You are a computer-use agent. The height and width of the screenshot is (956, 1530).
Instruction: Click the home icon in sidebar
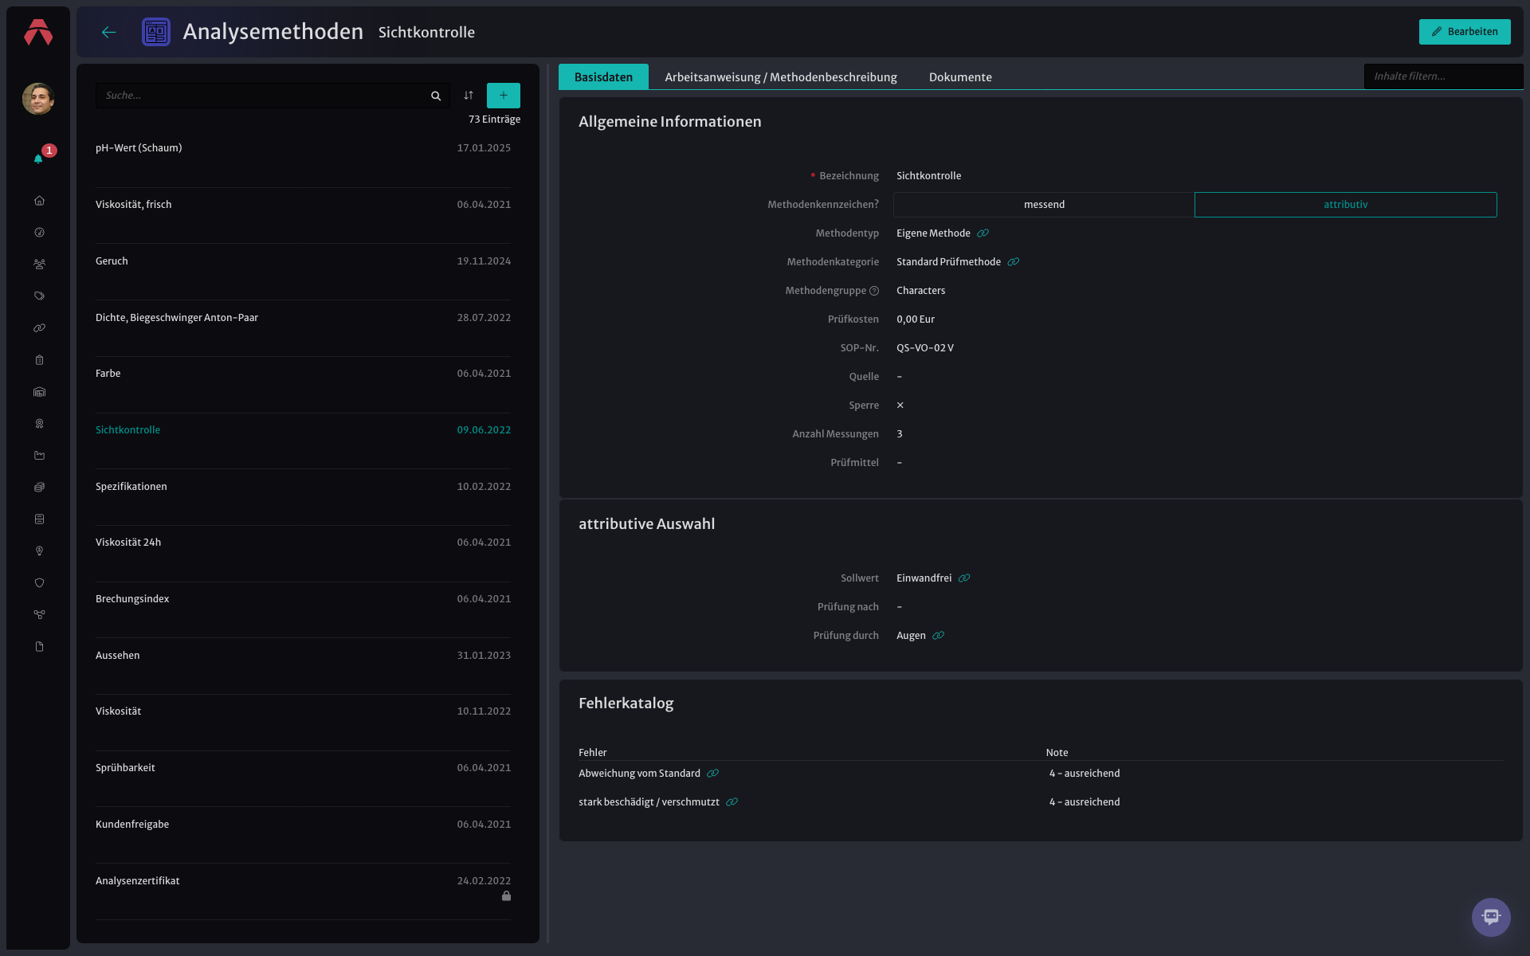tap(39, 201)
